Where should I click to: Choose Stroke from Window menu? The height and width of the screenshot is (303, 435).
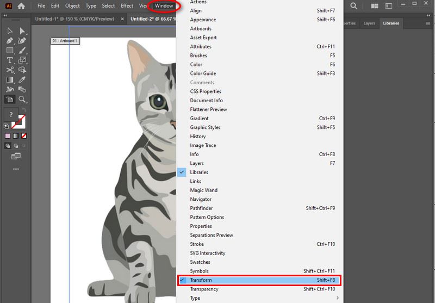tap(259, 244)
